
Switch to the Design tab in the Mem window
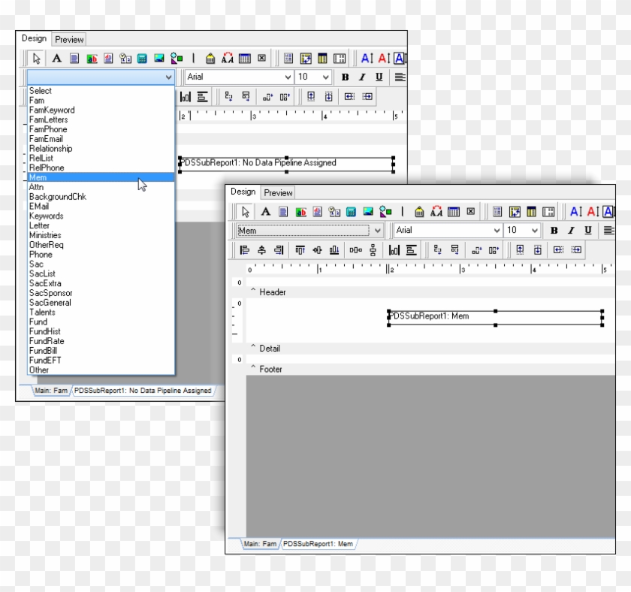pos(243,192)
